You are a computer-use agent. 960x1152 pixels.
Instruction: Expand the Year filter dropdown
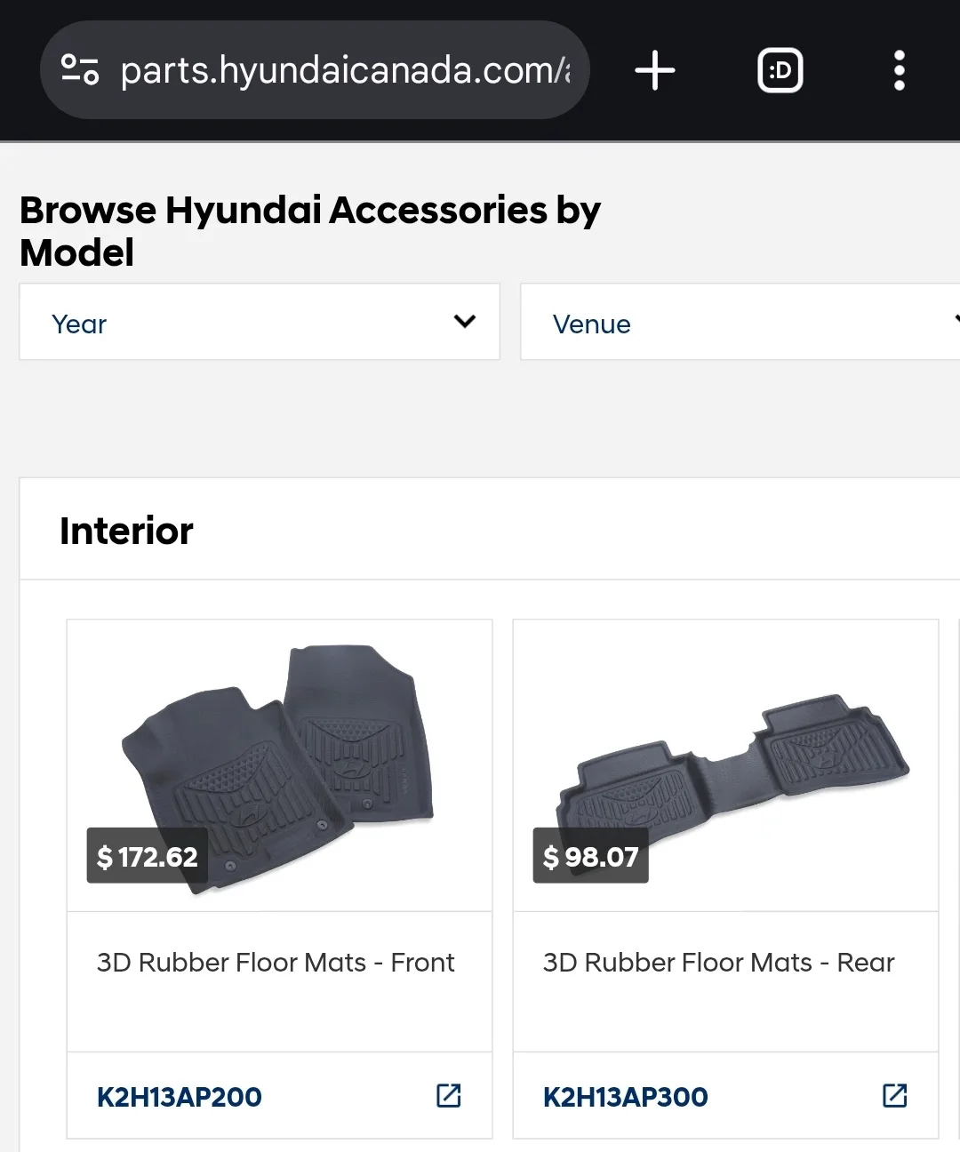click(x=259, y=322)
